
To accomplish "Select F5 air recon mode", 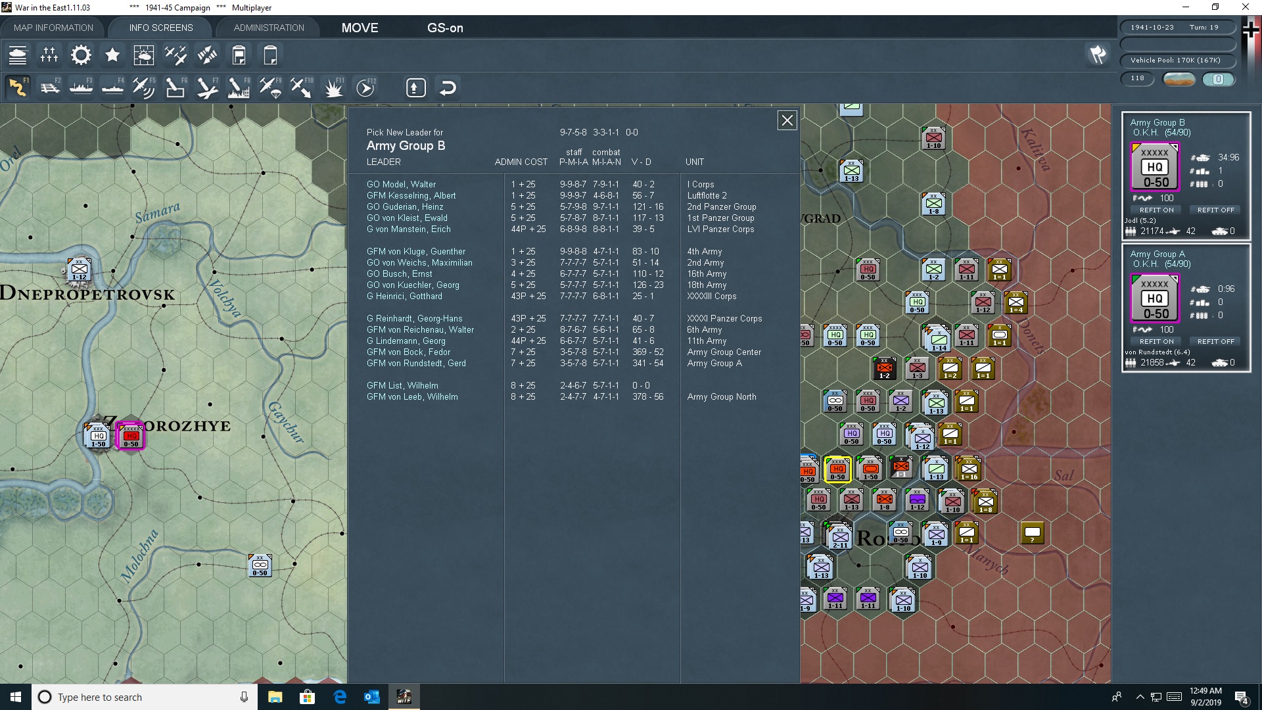I will pyautogui.click(x=143, y=87).
